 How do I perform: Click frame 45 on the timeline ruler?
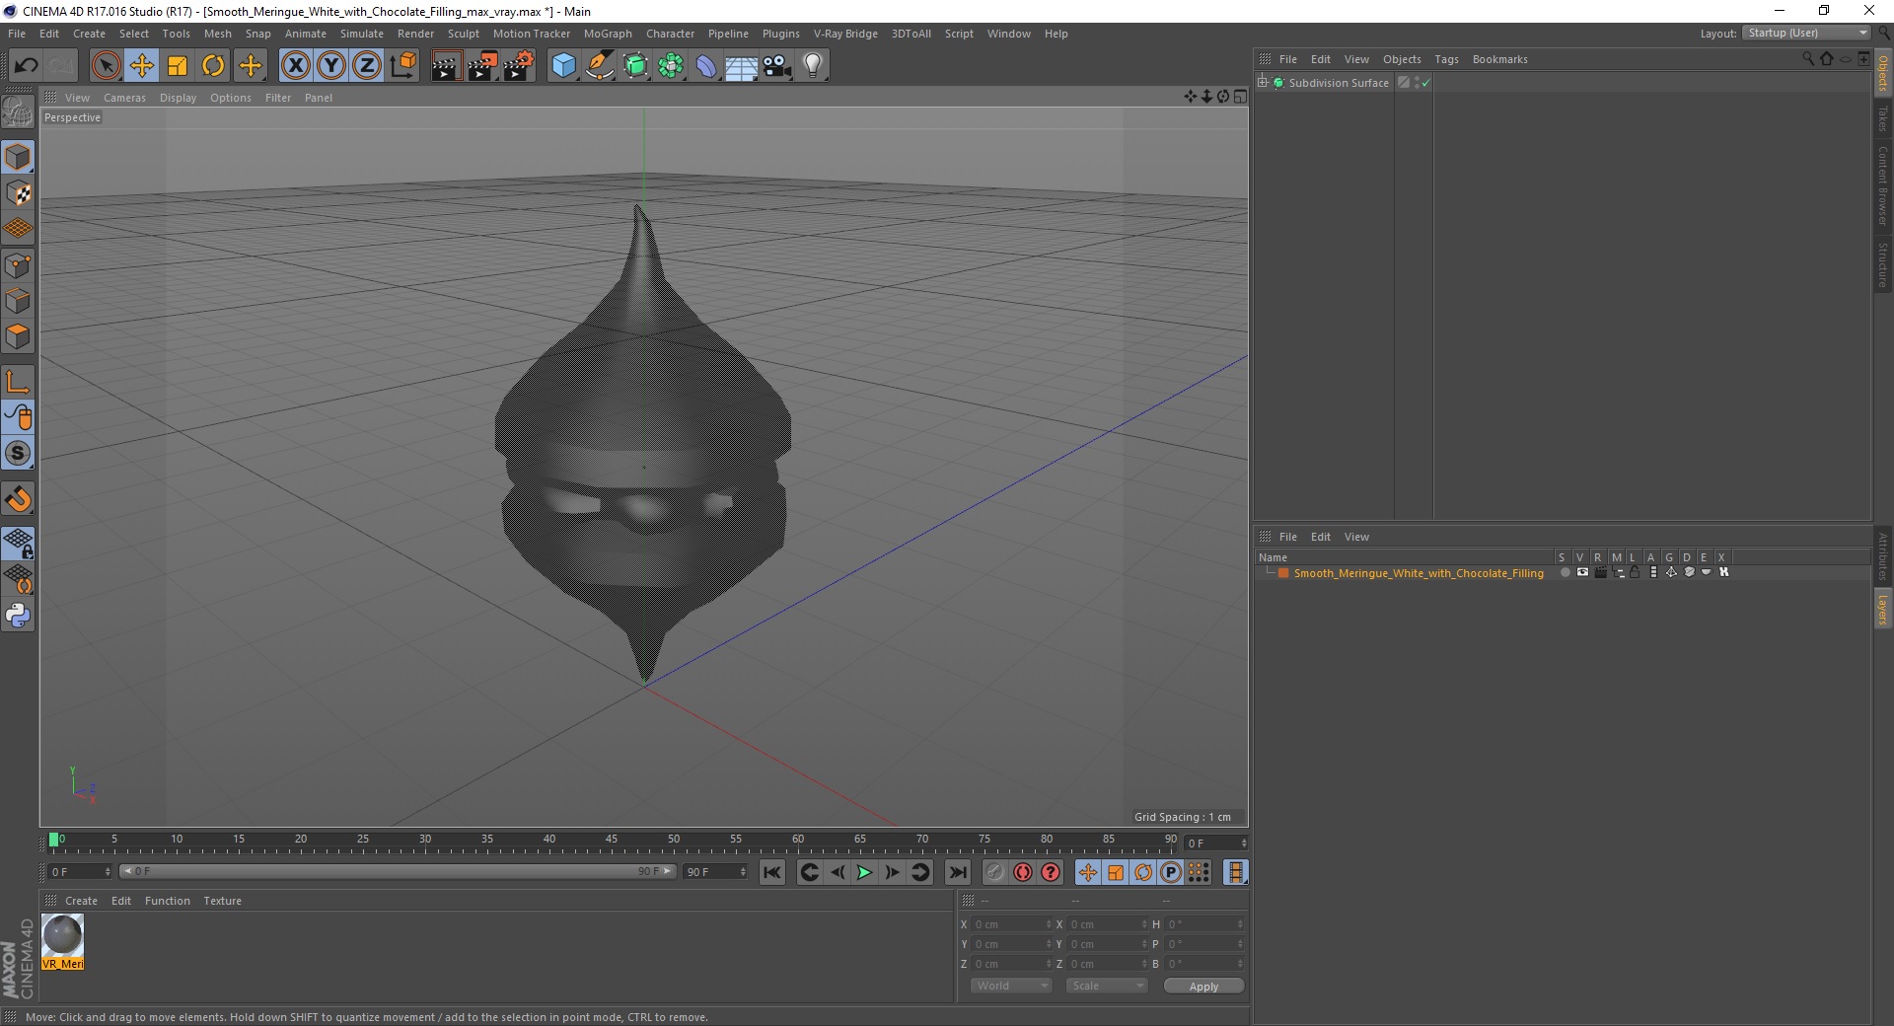click(612, 843)
